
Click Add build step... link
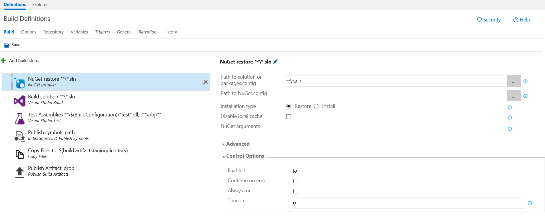click(24, 61)
